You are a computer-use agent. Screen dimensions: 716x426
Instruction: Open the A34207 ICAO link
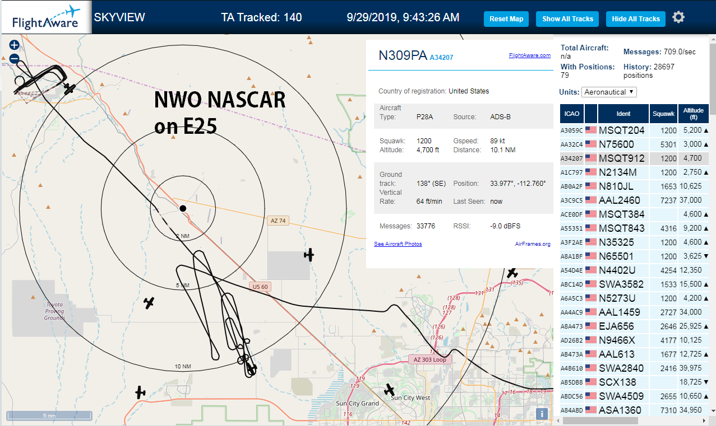(x=442, y=57)
